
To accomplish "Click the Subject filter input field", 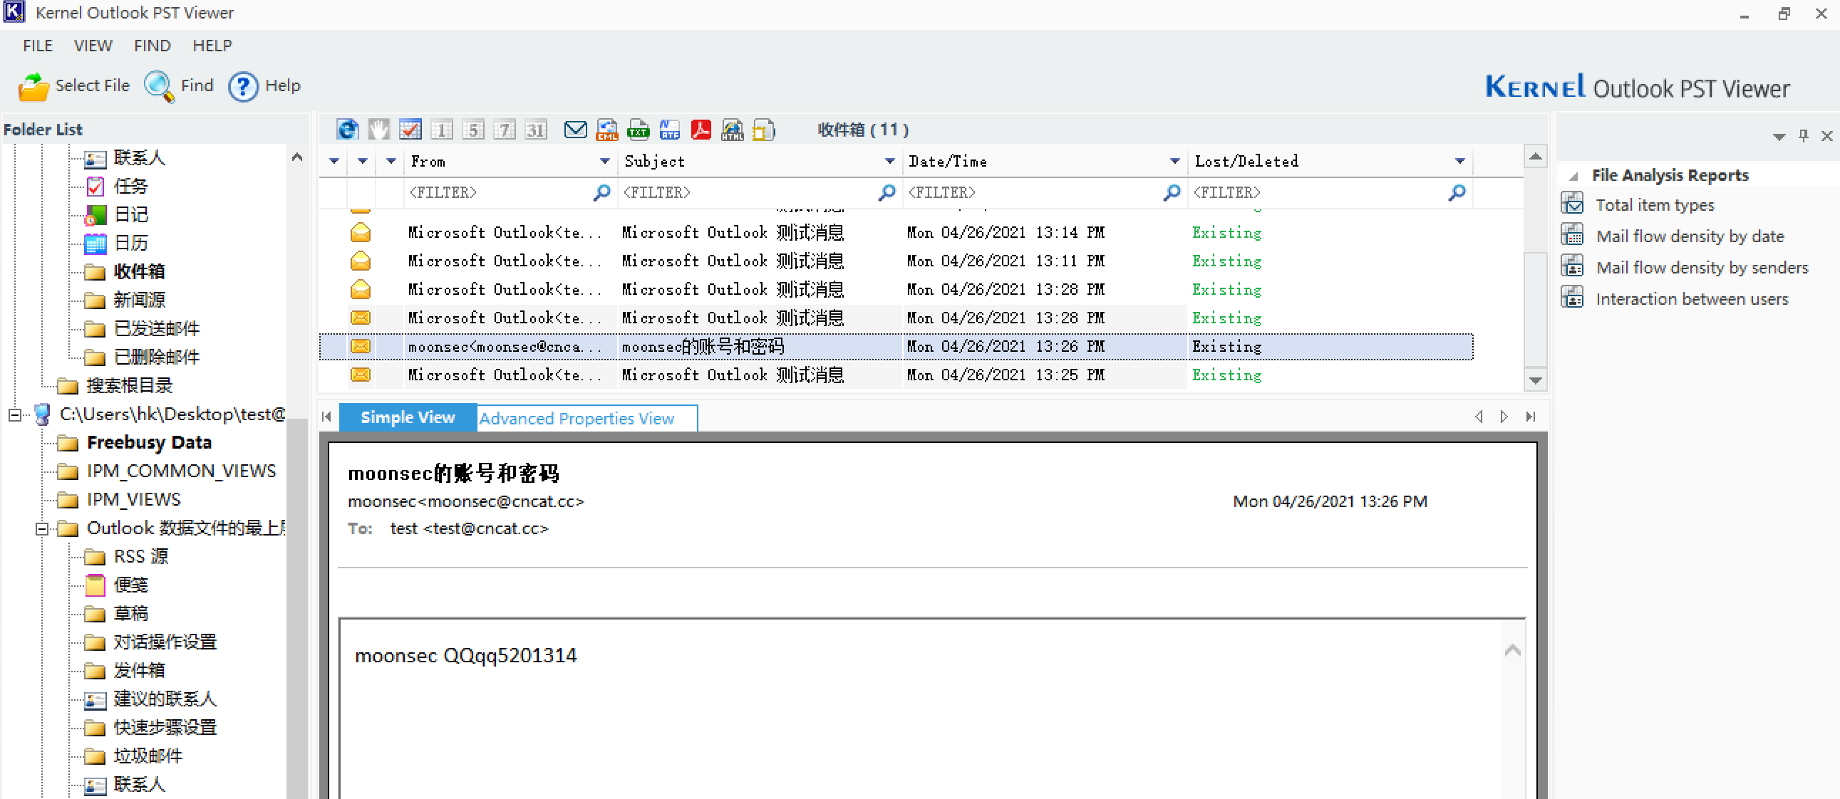I will [x=746, y=193].
